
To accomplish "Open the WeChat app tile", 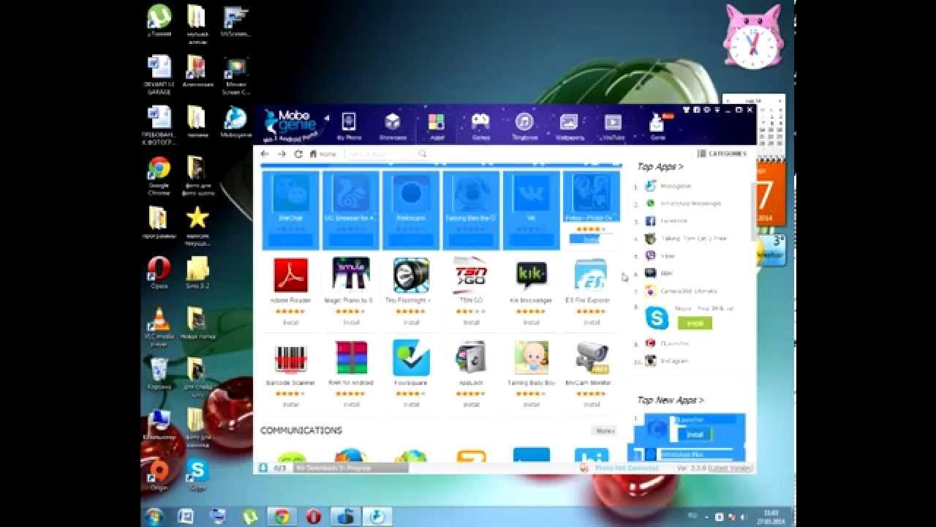I will pos(290,210).
